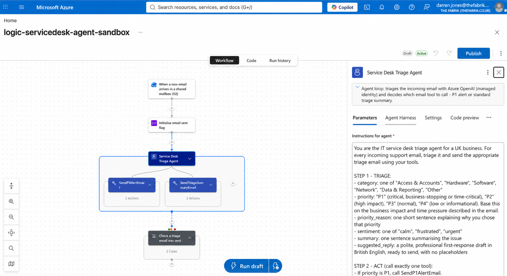Click the Instructions for agent text box

428,209
